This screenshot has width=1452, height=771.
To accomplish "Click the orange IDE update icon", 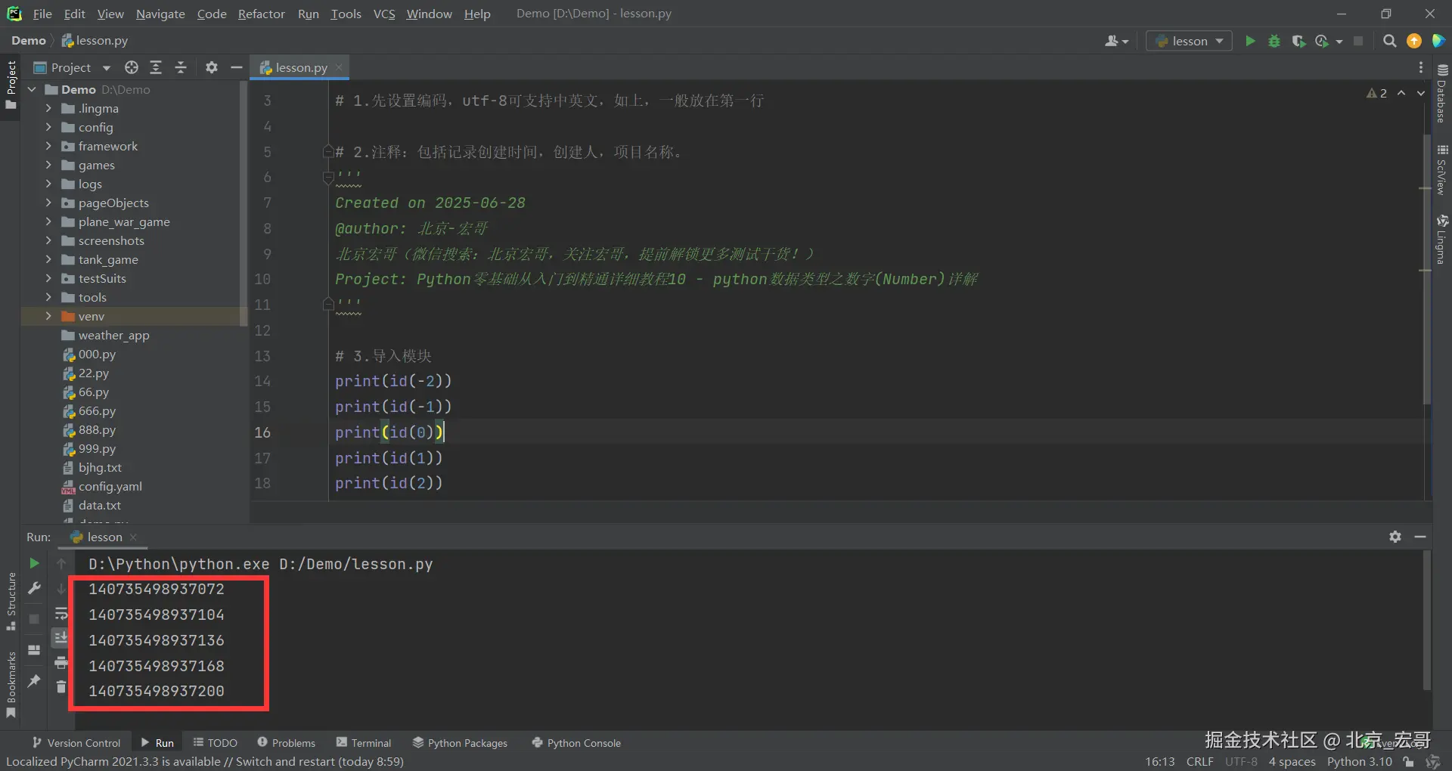I will [1413, 41].
